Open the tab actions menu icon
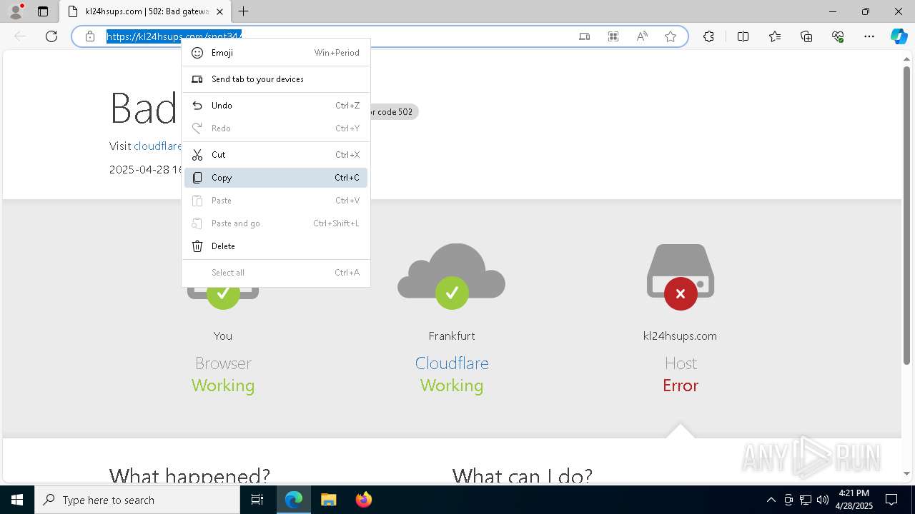Screen dimensions: 915x514 pyautogui.click(x=43, y=11)
